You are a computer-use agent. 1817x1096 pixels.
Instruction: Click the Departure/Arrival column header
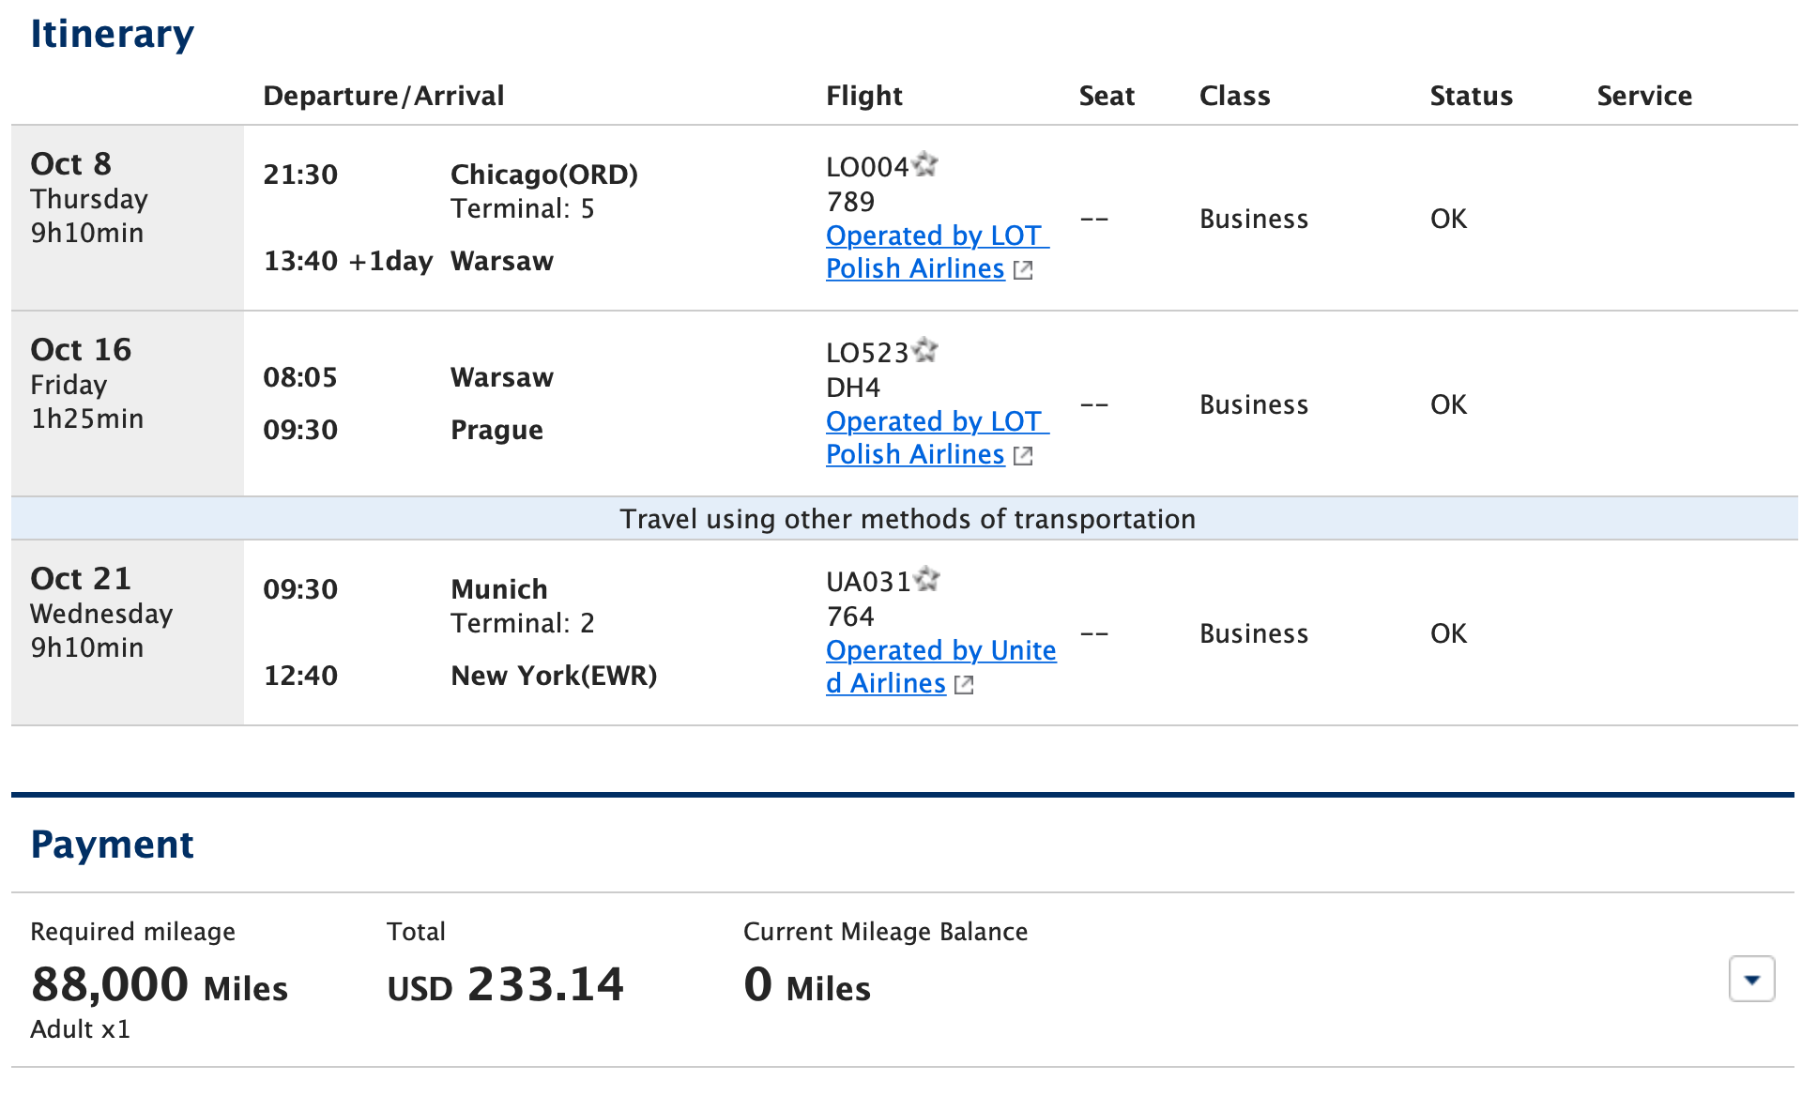[385, 95]
